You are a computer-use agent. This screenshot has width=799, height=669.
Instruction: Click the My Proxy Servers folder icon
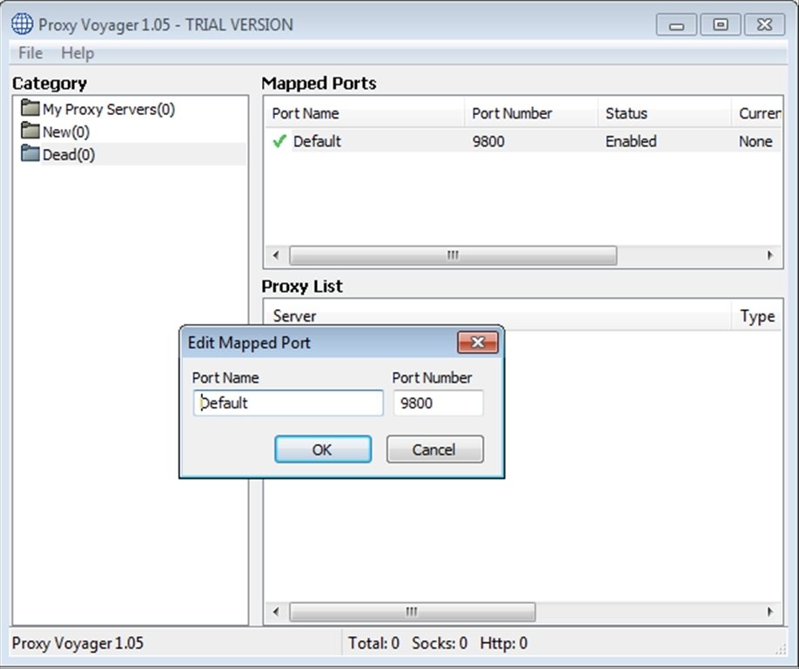tap(30, 108)
